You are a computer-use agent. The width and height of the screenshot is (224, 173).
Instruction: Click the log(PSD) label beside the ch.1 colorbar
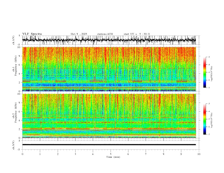pos(212,73)
